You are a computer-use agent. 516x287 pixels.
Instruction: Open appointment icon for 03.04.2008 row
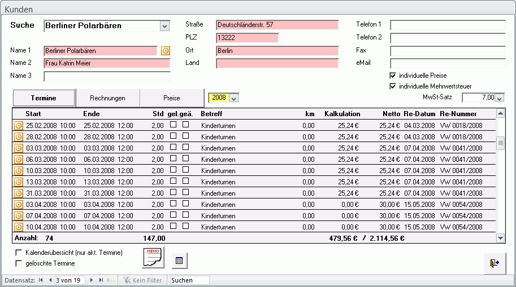[19, 204]
